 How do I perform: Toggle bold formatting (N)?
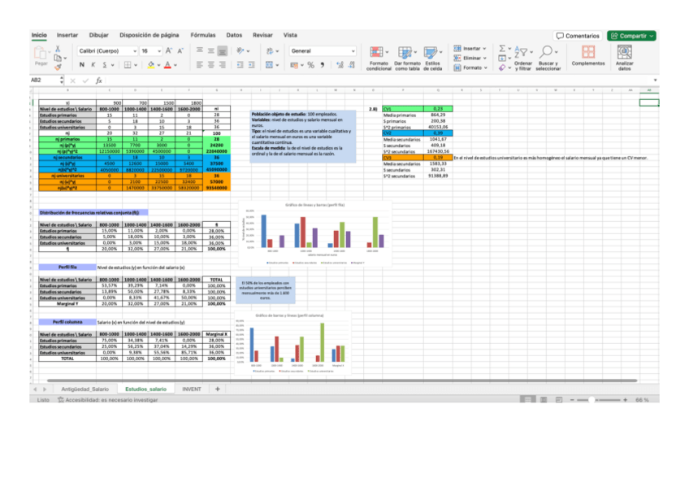(x=82, y=64)
